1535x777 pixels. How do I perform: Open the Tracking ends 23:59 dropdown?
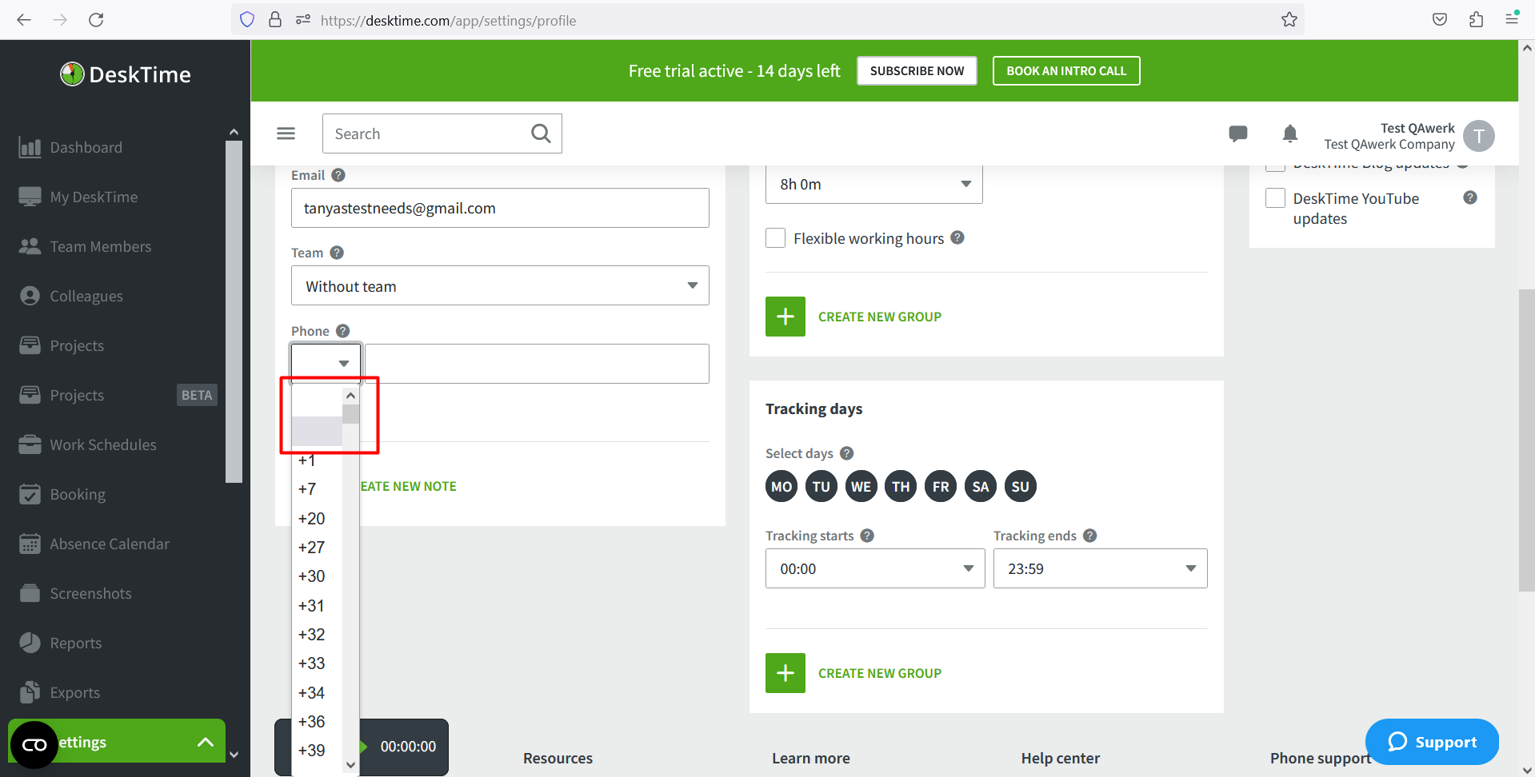pos(1100,569)
